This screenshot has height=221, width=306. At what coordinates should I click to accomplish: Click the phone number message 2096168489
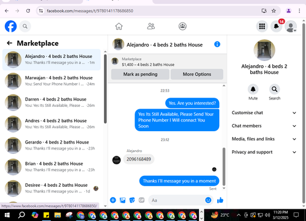138,159
